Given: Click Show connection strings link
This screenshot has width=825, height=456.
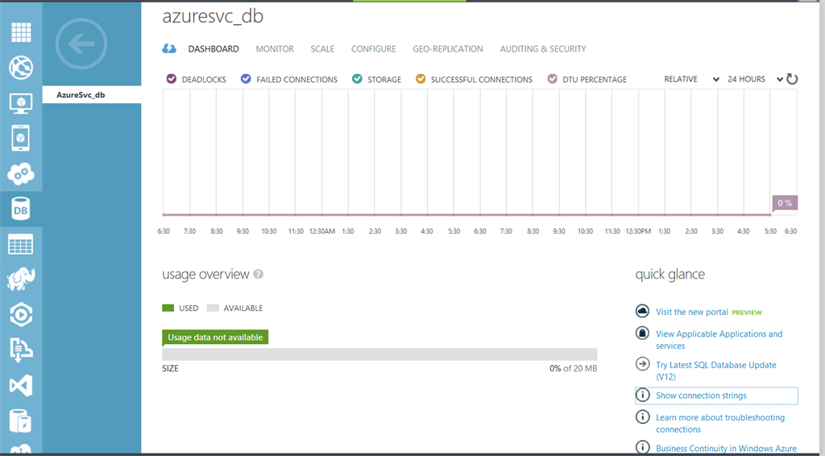Looking at the screenshot, I should 701,396.
